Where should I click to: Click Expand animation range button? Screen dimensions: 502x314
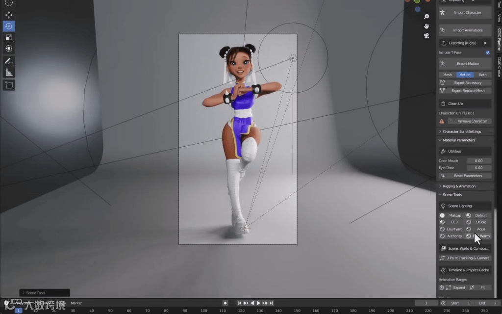[x=456, y=288]
